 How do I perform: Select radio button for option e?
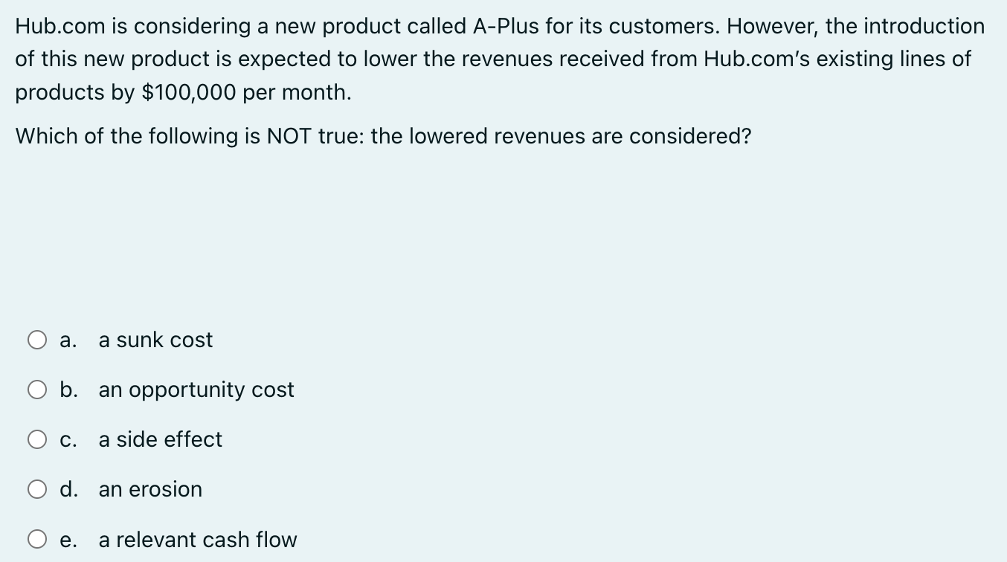tap(37, 539)
